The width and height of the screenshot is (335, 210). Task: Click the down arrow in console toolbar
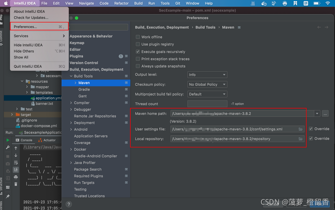(x=16, y=155)
